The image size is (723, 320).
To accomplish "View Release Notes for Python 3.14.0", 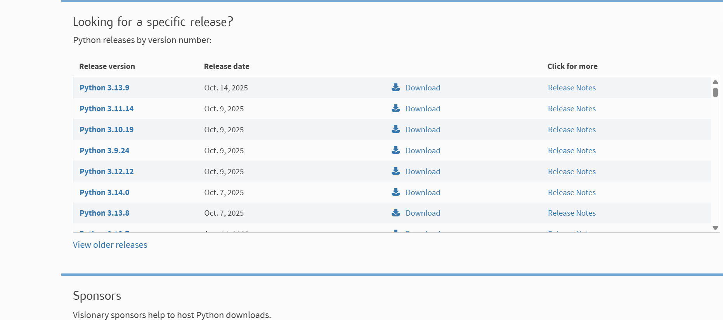I will 572,192.
